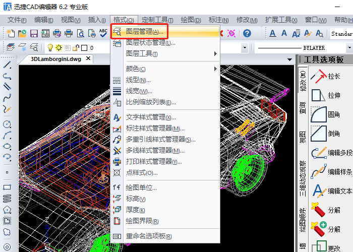The width and height of the screenshot is (353, 252).
Task: Close the 3DLamborgini.dwg tab
Action: coord(88,58)
